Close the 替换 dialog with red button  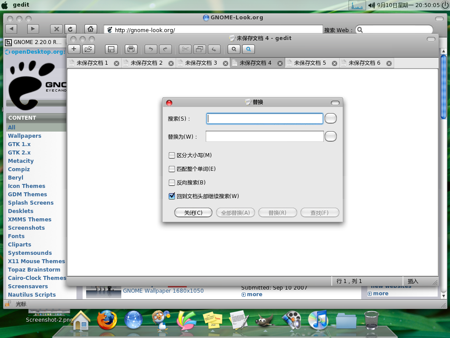(x=169, y=103)
